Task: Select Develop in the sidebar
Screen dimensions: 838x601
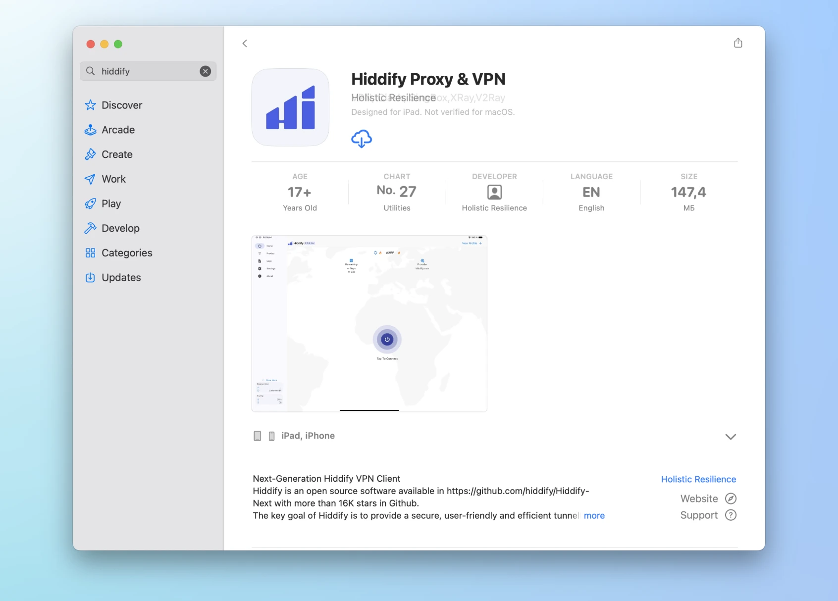Action: point(120,228)
